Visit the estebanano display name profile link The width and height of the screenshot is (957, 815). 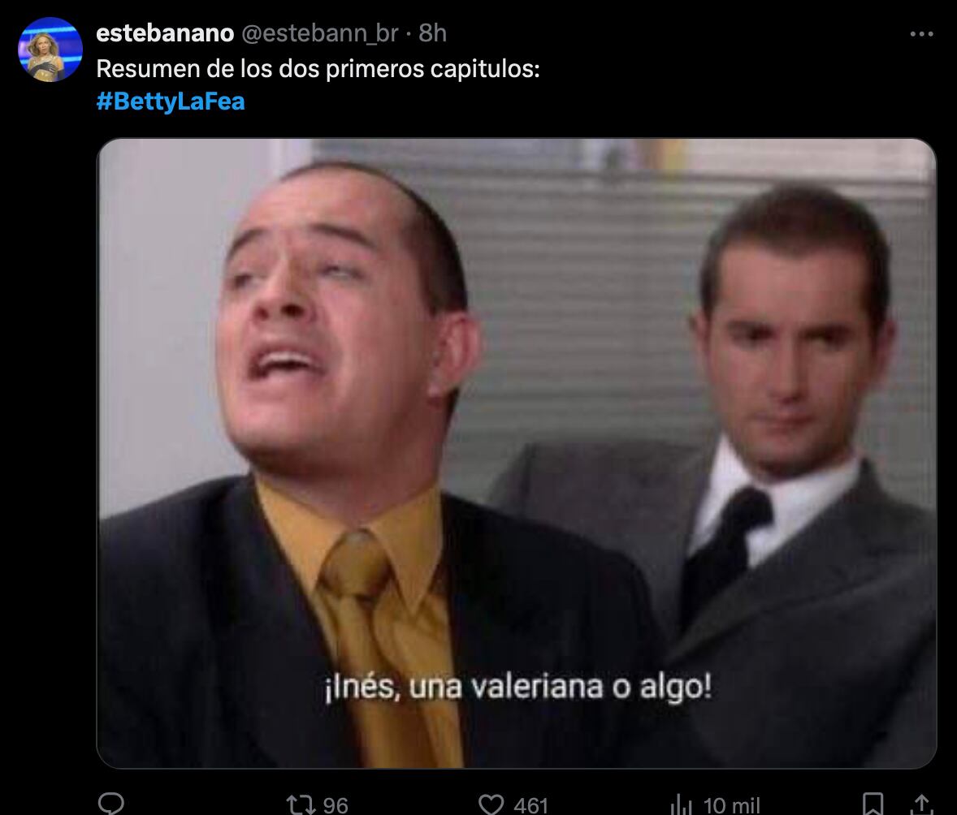[x=165, y=33]
